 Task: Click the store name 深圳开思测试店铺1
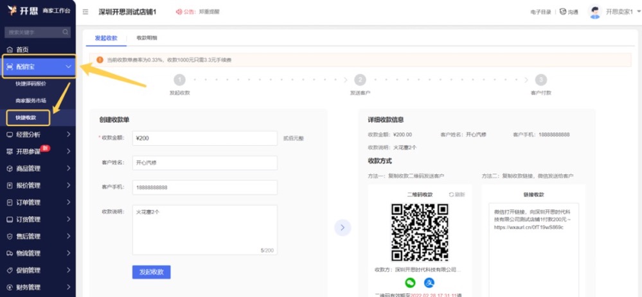coord(128,12)
